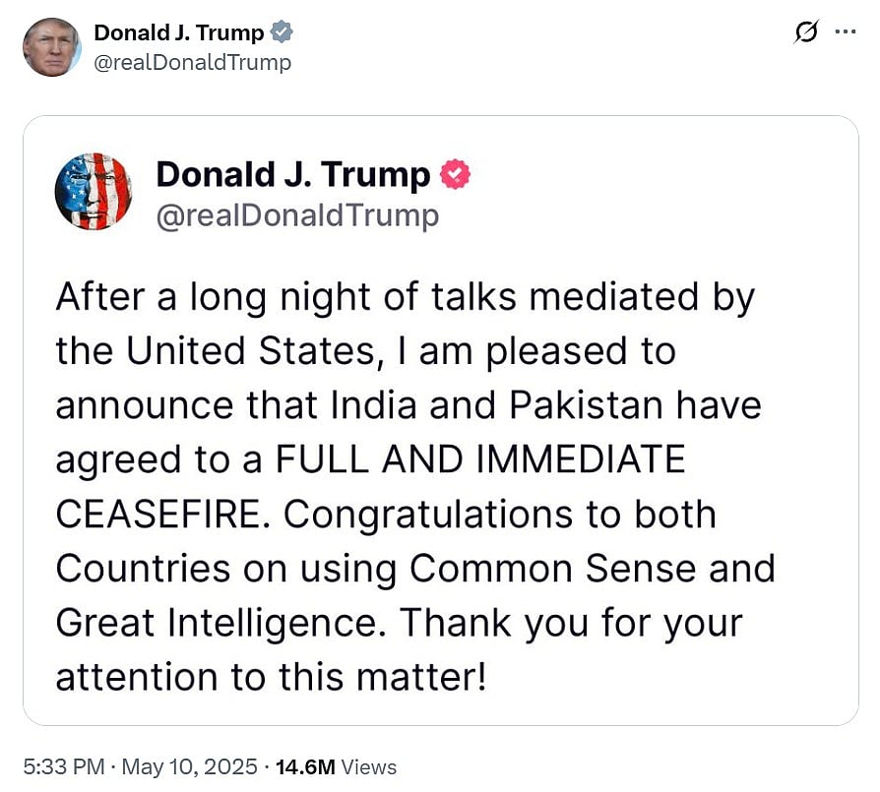Click the blue verified checkmark badge

(283, 32)
